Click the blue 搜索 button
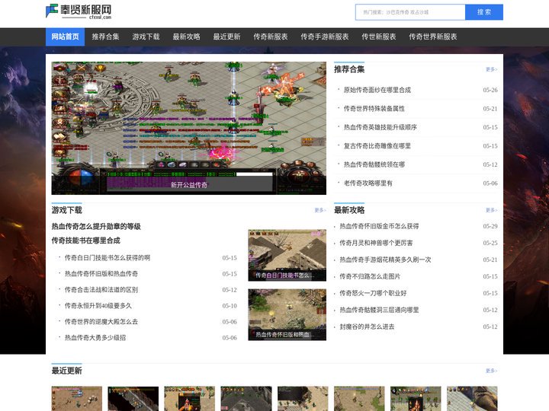The width and height of the screenshot is (549, 411). click(484, 12)
